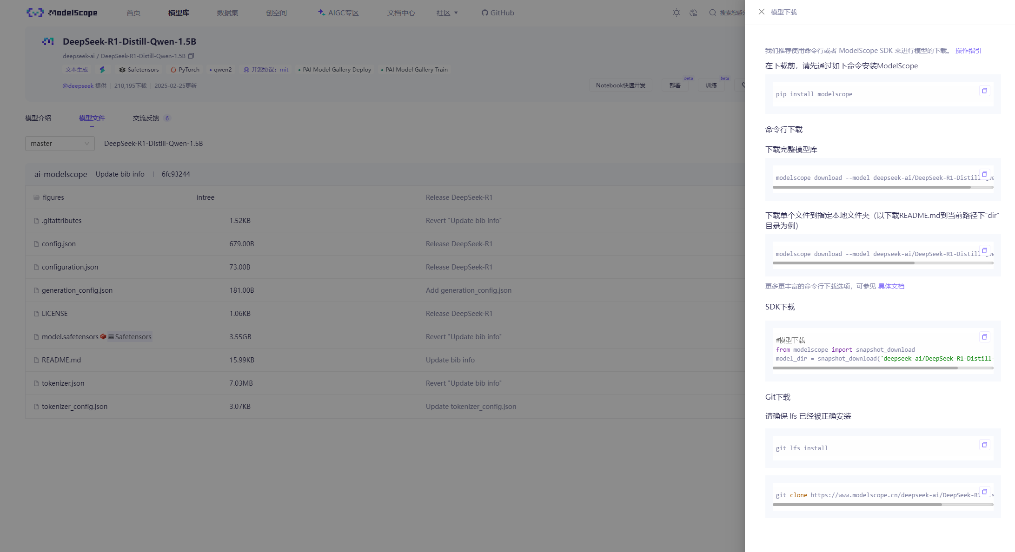1015x552 pixels.
Task: Expand the 社区 menu in navbar
Action: tap(447, 13)
